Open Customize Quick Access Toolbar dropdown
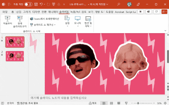 pyautogui.click(x=64, y=4)
